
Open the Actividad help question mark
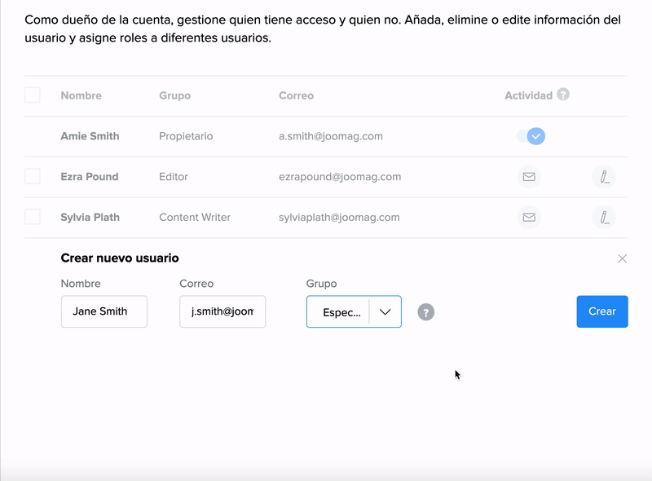tap(562, 95)
